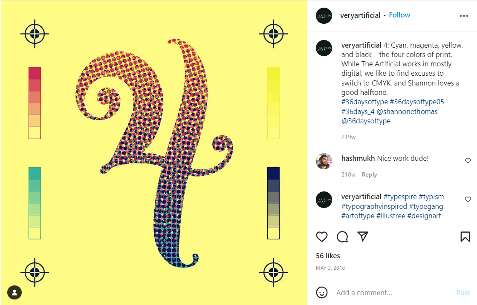Like the veryartificial hashtag comment
This screenshot has height=305, width=477.
click(468, 199)
